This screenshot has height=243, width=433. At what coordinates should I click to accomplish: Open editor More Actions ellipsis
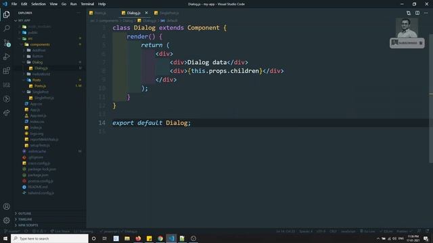click(x=426, y=13)
